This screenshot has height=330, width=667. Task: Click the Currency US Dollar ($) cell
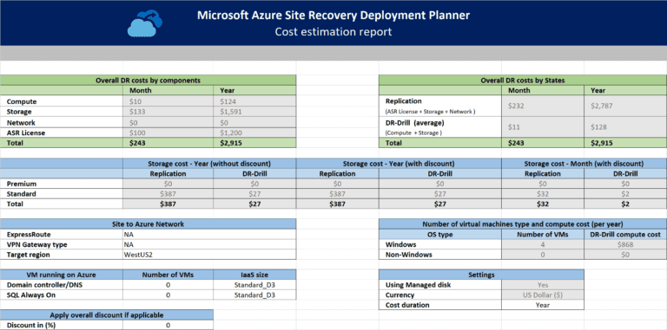pos(543,295)
